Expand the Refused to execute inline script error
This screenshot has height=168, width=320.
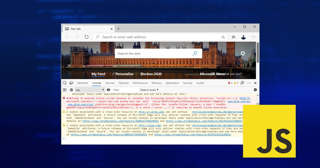[67, 98]
